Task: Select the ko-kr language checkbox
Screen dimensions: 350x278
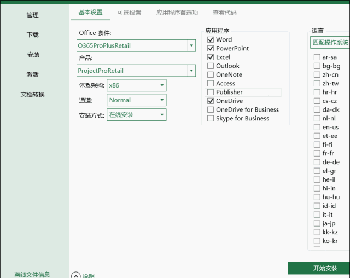Action: tap(317, 241)
